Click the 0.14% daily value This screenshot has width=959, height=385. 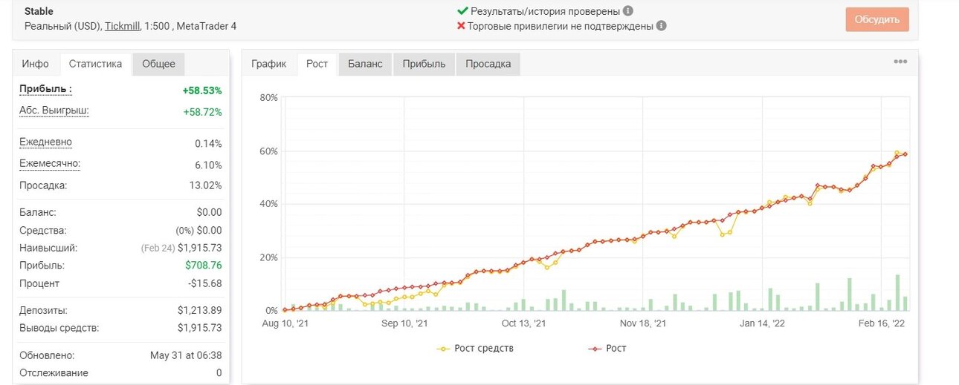click(208, 143)
